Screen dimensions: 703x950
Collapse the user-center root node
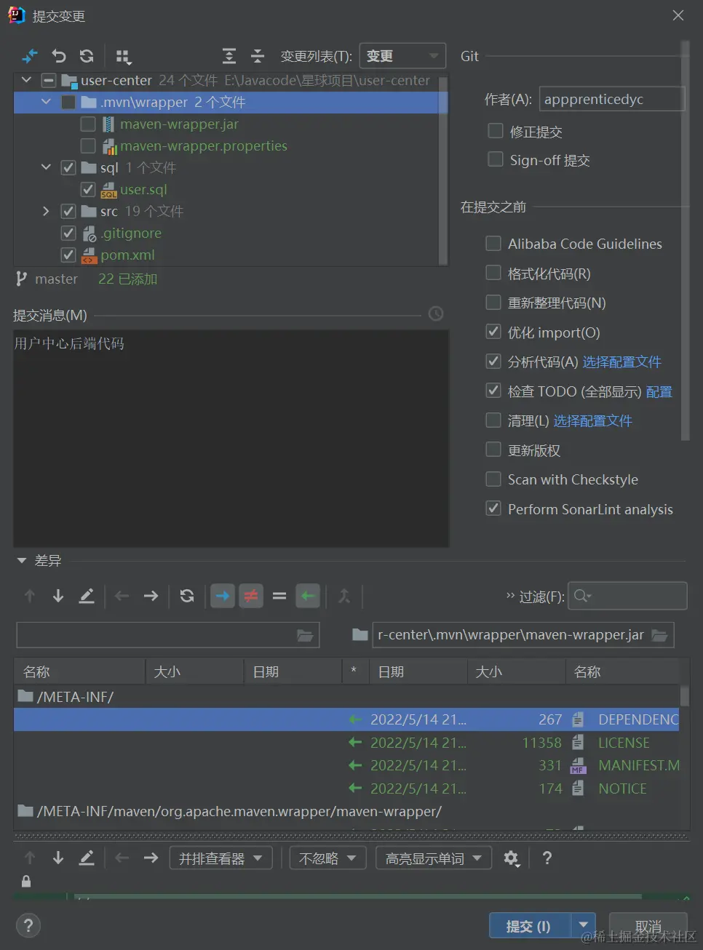tap(27, 80)
